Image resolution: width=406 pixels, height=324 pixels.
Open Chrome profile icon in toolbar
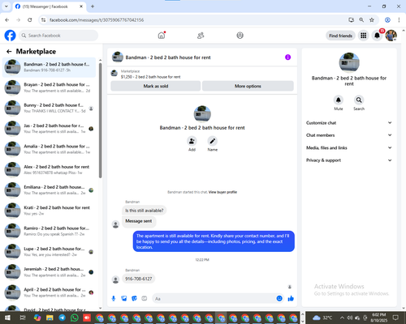point(387,19)
